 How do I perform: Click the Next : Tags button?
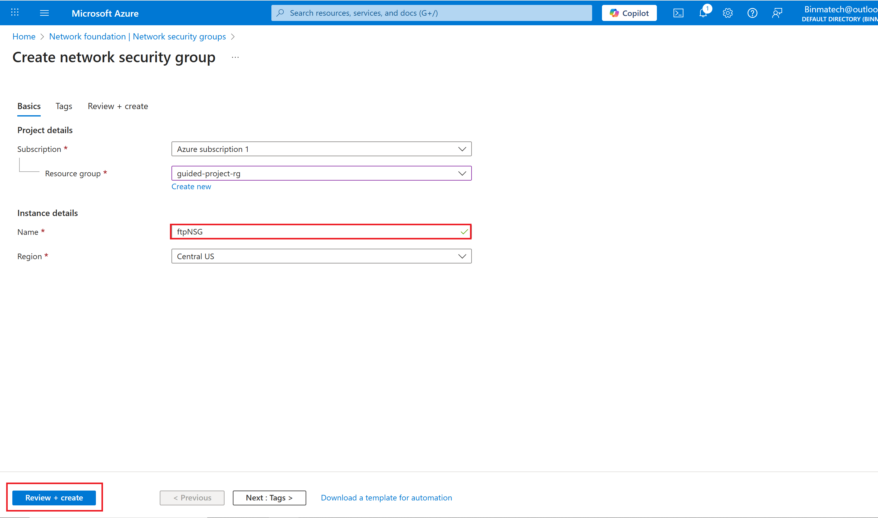(x=269, y=498)
